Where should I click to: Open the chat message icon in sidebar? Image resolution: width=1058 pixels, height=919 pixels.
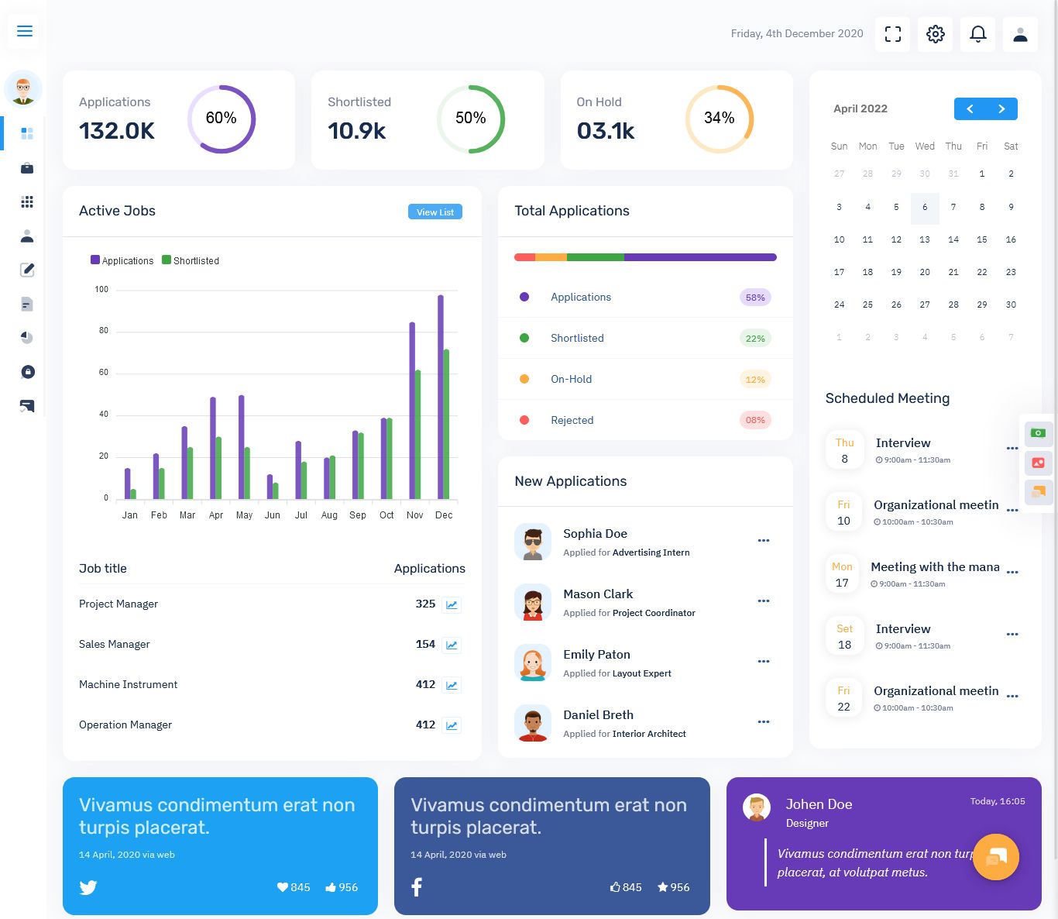coord(27,406)
